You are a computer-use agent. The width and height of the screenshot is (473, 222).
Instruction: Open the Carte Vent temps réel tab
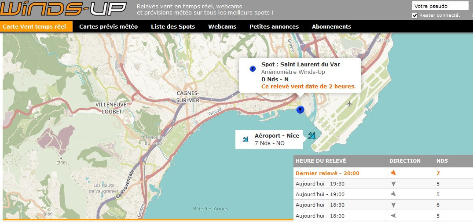point(37,26)
